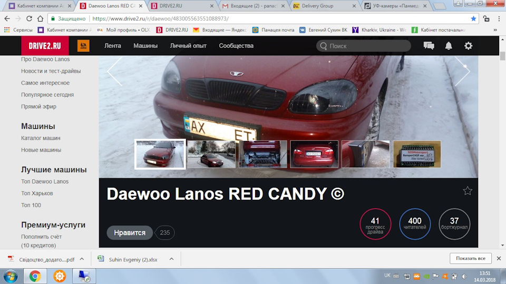Expand options for Suhin Evgeniy xlsx download
The image size is (506, 284).
tap(171, 259)
